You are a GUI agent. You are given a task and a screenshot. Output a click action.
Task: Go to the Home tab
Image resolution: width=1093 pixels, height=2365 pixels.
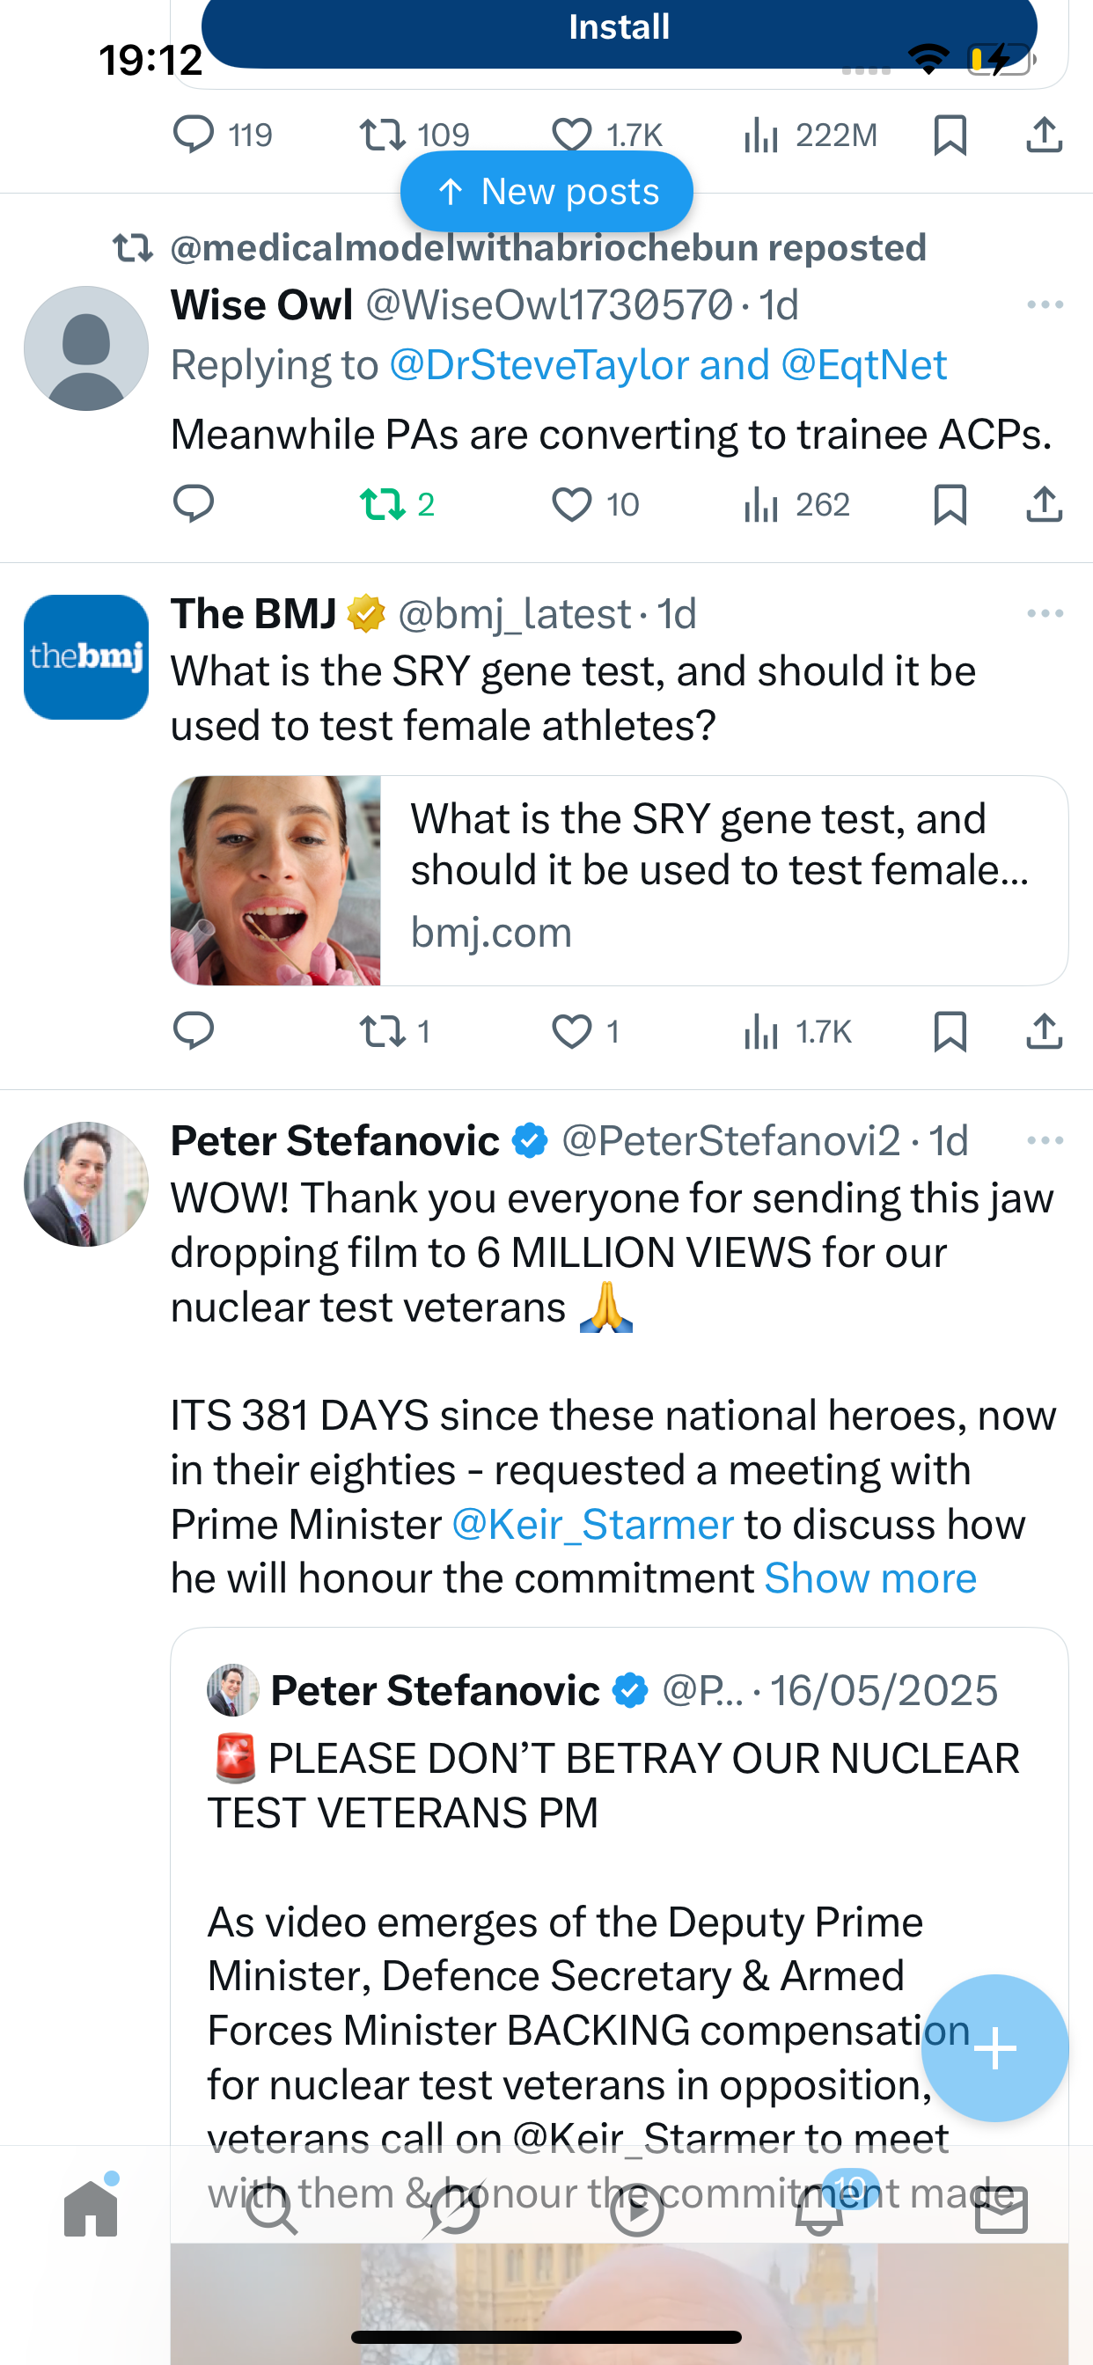(91, 2209)
